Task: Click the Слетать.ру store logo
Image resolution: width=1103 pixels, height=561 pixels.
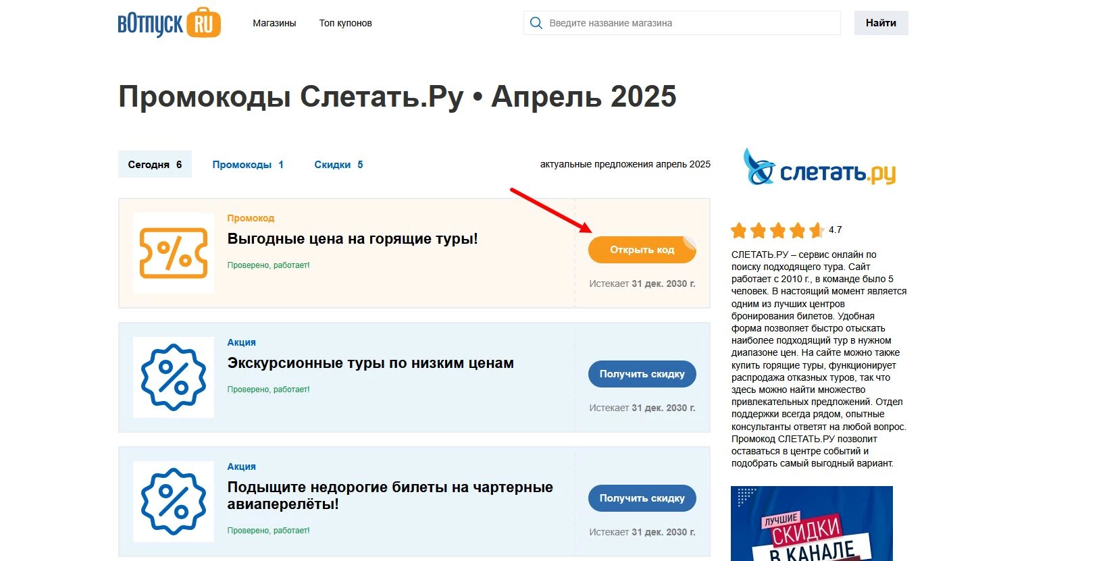Action: tap(819, 167)
